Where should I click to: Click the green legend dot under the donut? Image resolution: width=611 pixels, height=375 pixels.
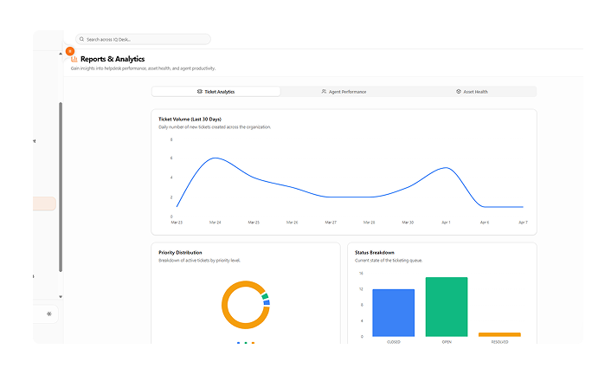(x=246, y=343)
